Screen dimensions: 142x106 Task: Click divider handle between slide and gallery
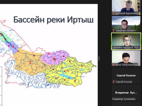pyautogui.click(x=99, y=58)
